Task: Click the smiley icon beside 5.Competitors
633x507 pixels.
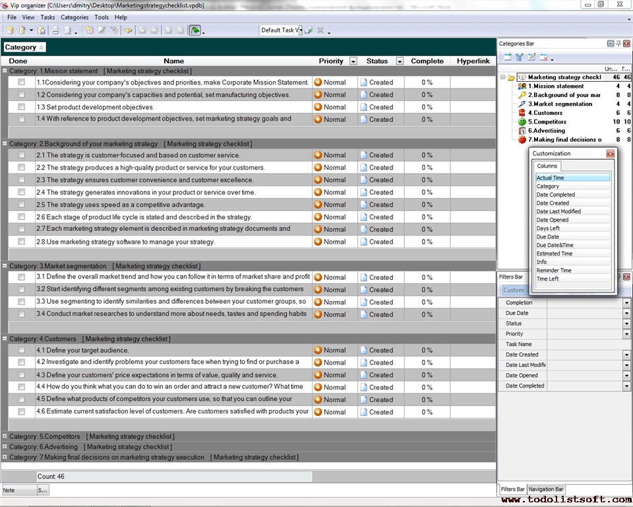Action: (522, 122)
